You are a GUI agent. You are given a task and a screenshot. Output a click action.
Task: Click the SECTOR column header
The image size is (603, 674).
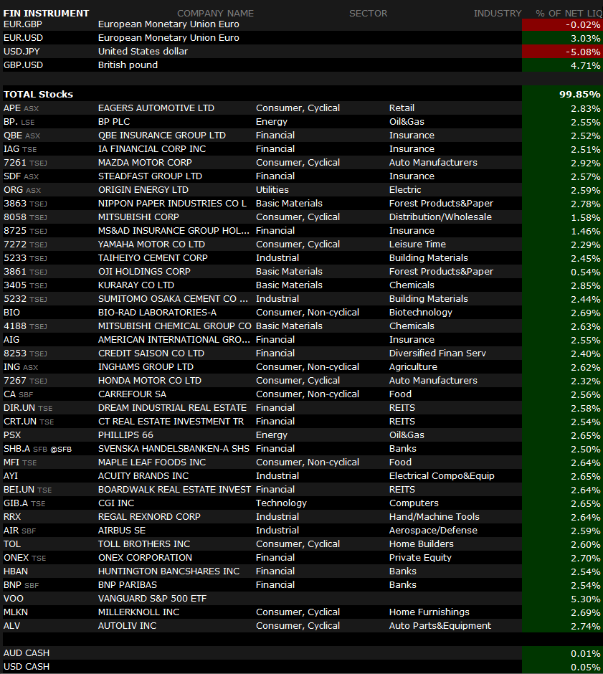[x=368, y=14]
